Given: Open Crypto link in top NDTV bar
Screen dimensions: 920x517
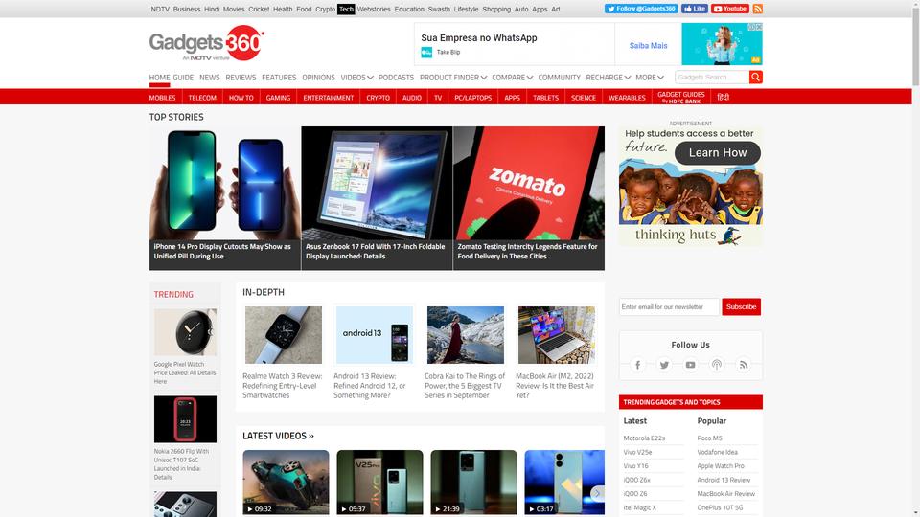Looking at the screenshot, I should (325, 9).
